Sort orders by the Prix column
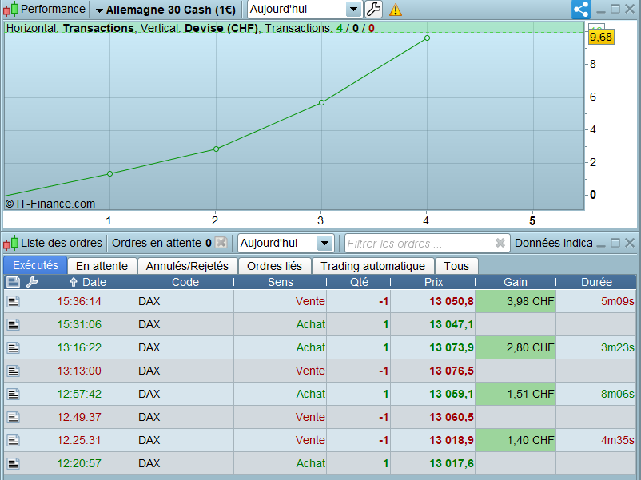Viewport: 641px width, 480px height. [433, 282]
